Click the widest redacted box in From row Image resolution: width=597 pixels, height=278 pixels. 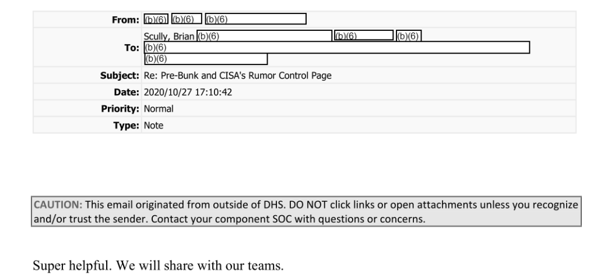pyautogui.click(x=255, y=19)
